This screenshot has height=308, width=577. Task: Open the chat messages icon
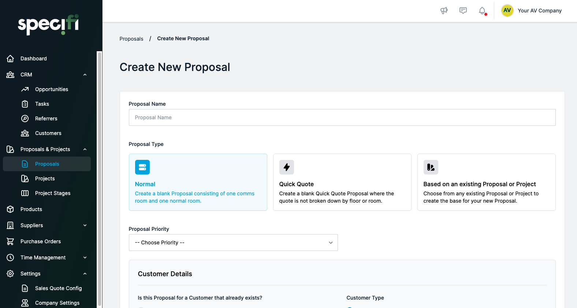(463, 11)
